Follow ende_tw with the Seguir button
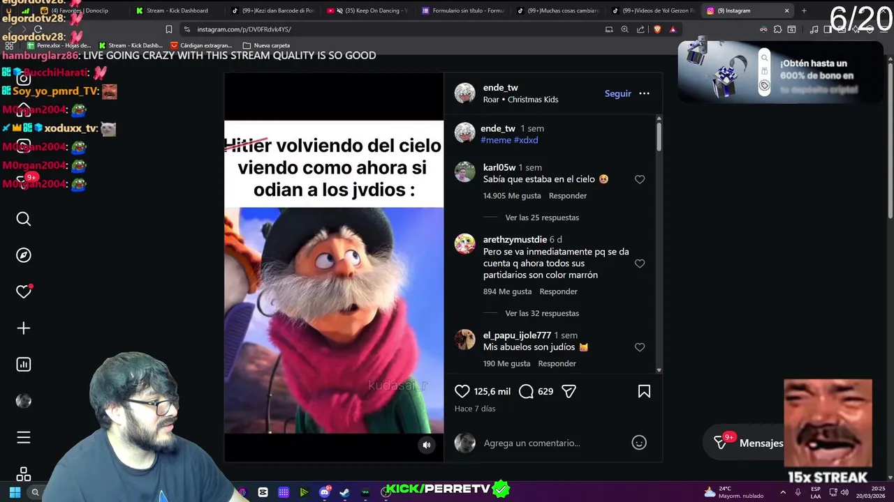894x502 pixels. [x=618, y=93]
